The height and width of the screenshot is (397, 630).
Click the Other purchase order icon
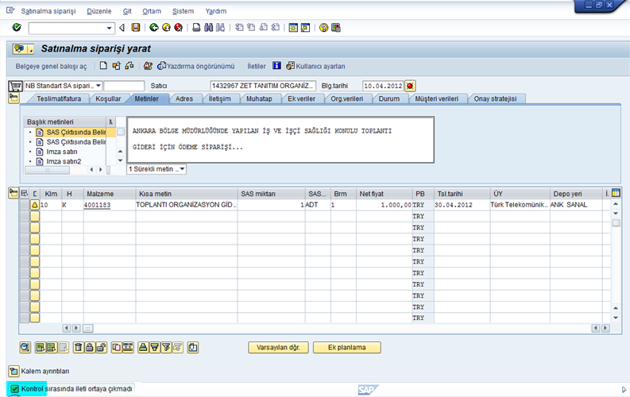pos(129,66)
